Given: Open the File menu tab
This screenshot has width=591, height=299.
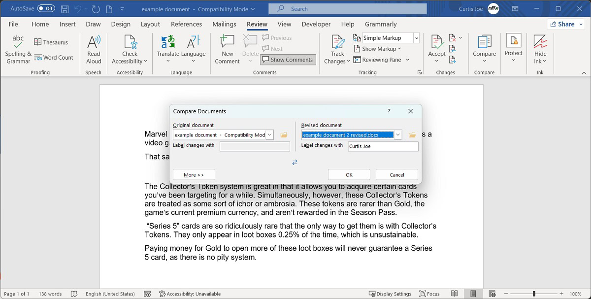Looking at the screenshot, I should tap(13, 24).
